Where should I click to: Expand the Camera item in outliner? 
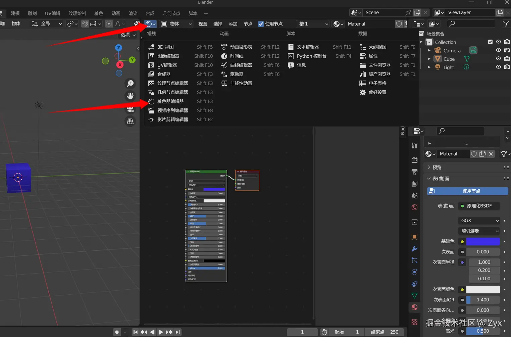pyautogui.click(x=429, y=50)
